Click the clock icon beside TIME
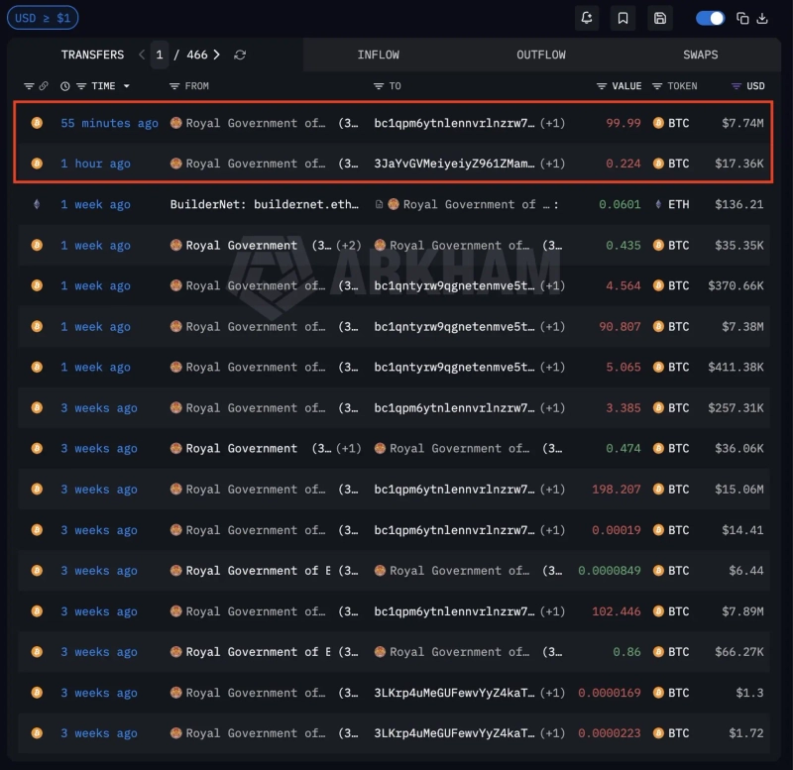Viewport: 793px width, 770px height. (64, 86)
